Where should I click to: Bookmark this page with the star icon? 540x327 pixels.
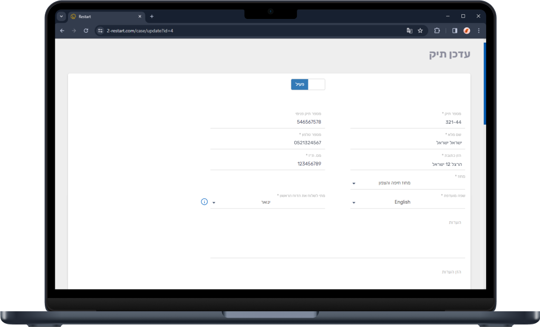pyautogui.click(x=420, y=31)
